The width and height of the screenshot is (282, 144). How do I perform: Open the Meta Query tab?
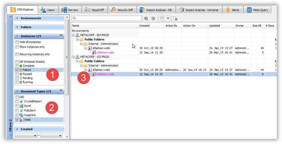[x=257, y=10]
